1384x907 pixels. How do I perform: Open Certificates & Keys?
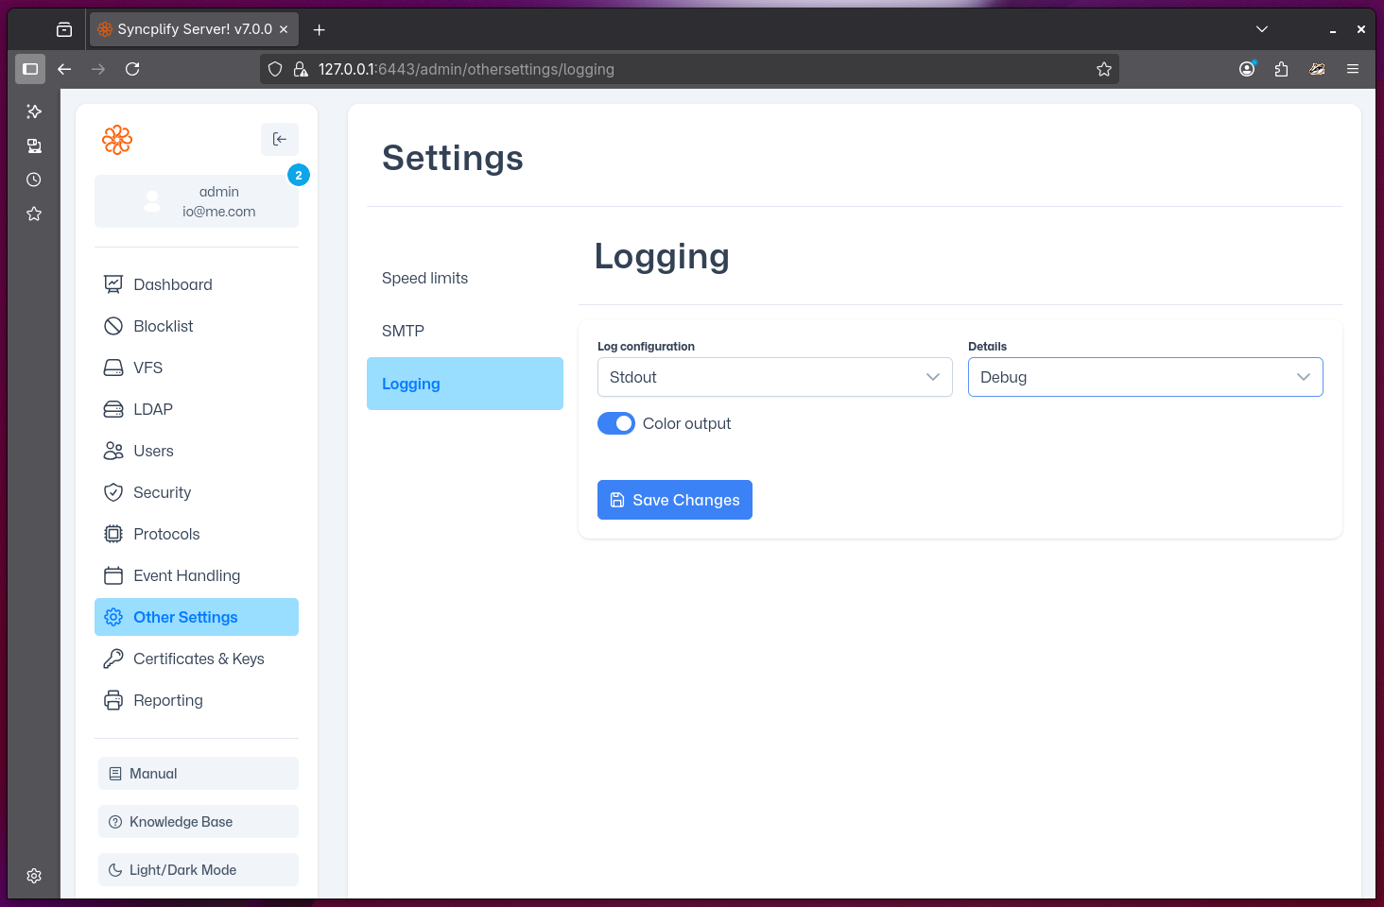[199, 659]
